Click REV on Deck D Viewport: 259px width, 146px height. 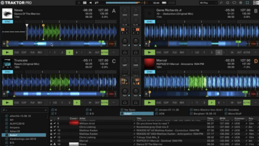pos(182,103)
